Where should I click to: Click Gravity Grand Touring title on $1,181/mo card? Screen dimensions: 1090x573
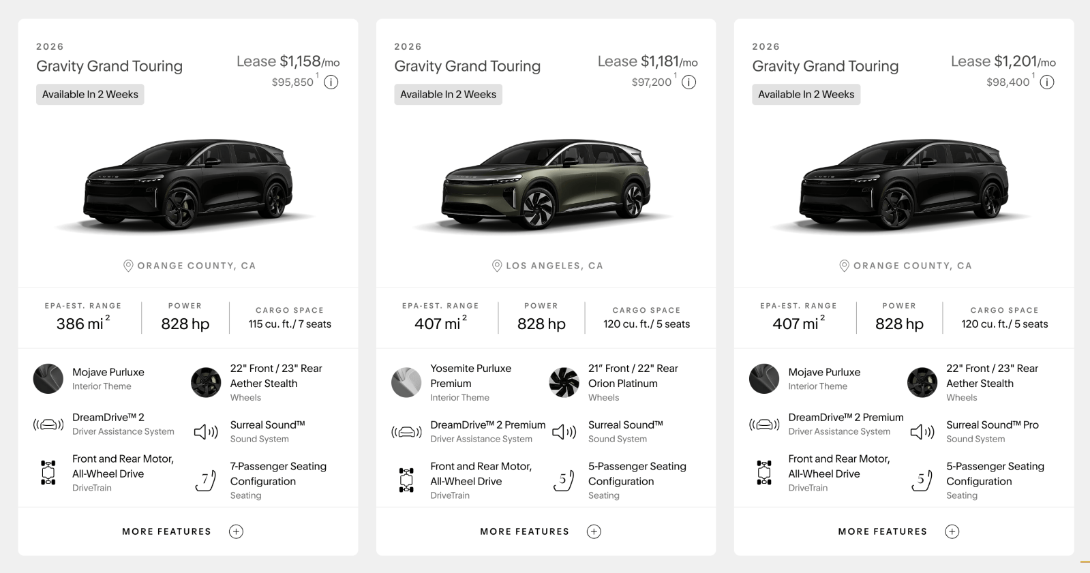point(467,66)
